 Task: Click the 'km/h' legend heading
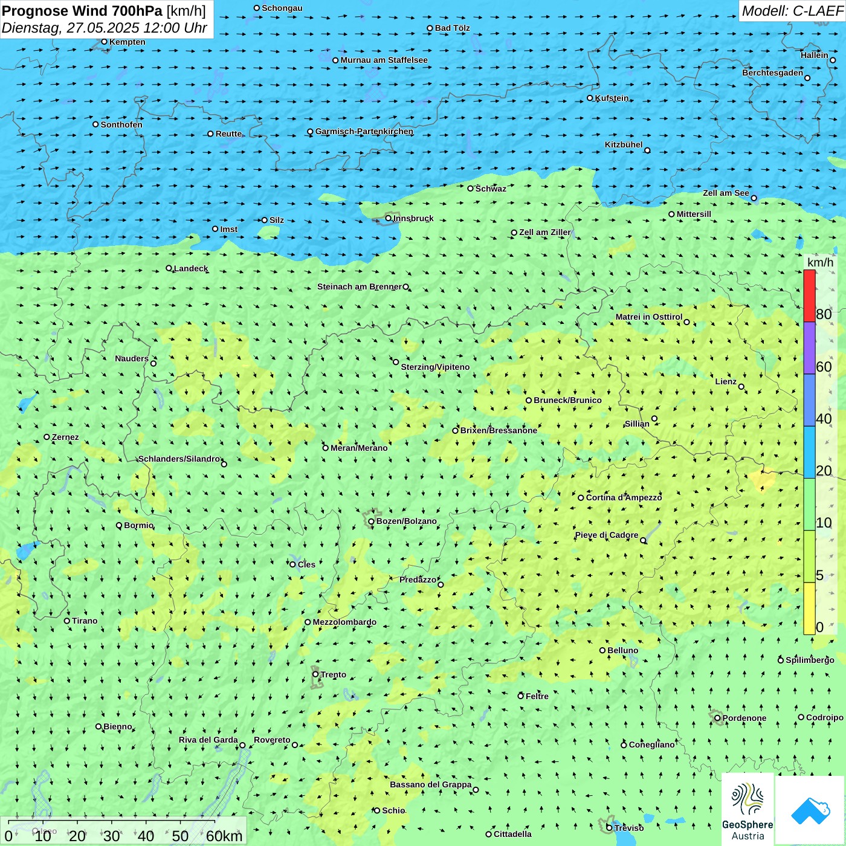tap(820, 262)
